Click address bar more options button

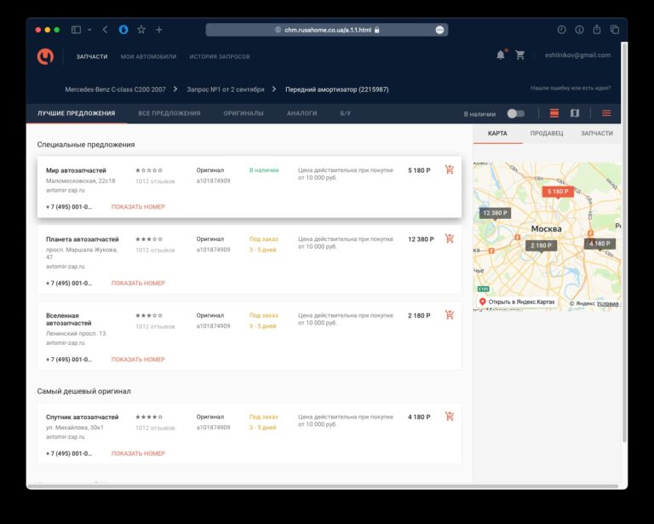439,30
